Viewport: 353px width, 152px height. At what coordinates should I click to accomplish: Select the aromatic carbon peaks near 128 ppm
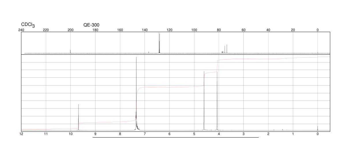(x=159, y=43)
